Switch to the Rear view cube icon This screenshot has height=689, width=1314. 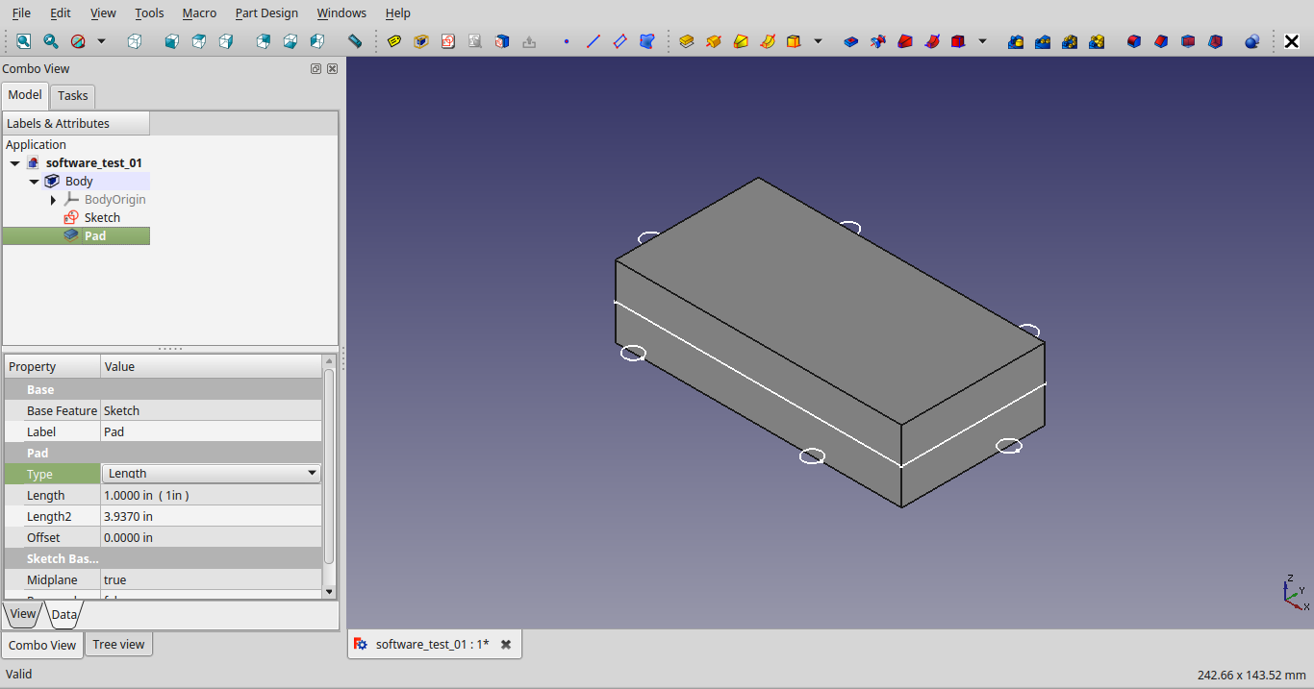pos(263,41)
